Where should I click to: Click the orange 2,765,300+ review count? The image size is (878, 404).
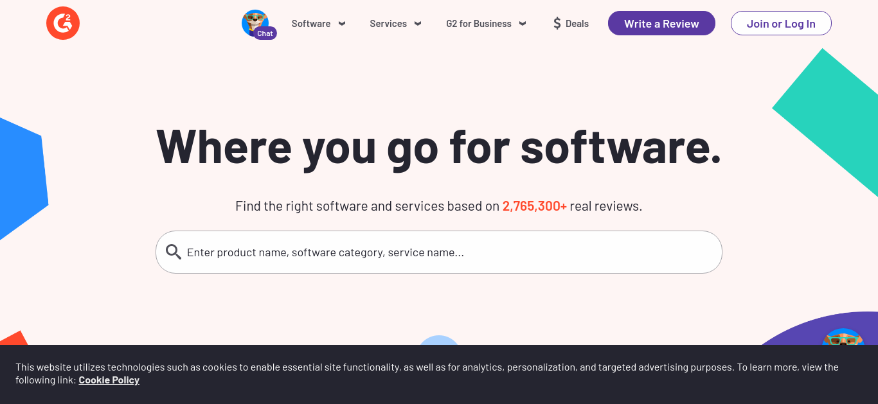(535, 206)
